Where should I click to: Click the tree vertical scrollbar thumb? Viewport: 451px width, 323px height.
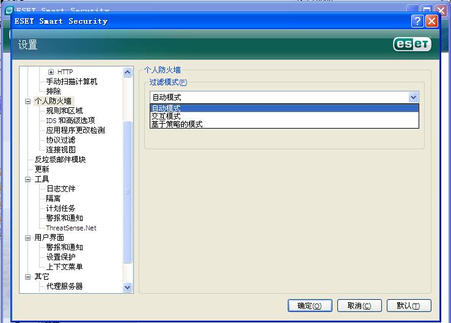point(128,192)
